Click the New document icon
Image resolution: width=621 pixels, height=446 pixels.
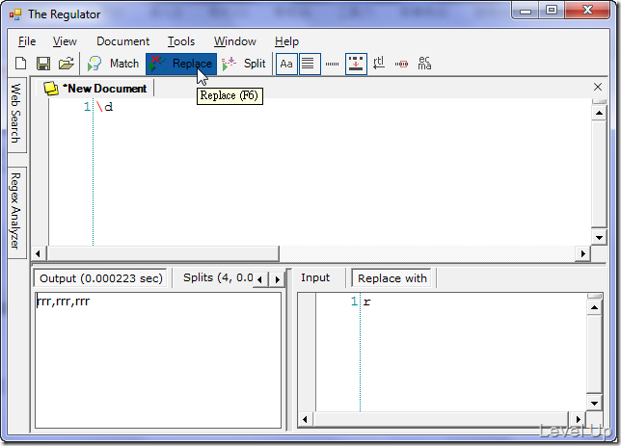[20, 64]
